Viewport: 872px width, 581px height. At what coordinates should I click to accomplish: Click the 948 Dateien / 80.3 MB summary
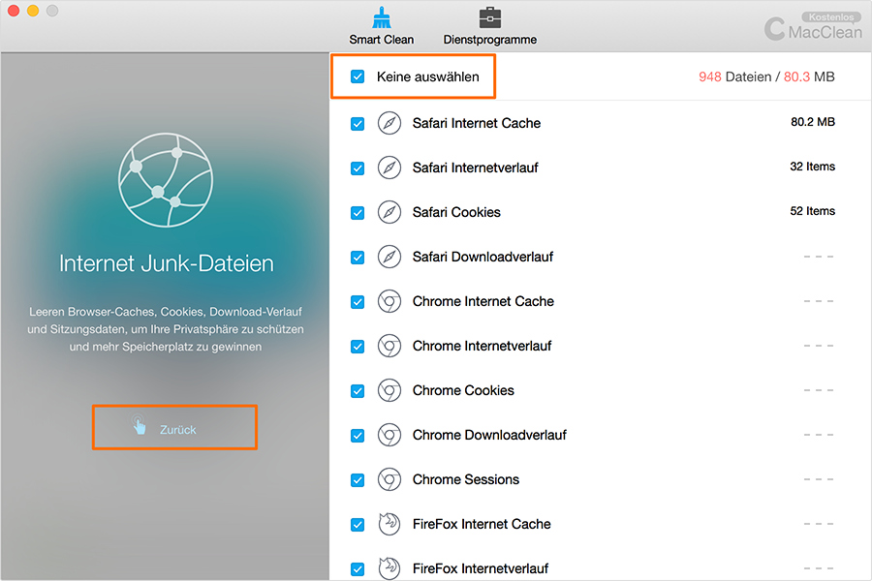pyautogui.click(x=766, y=76)
